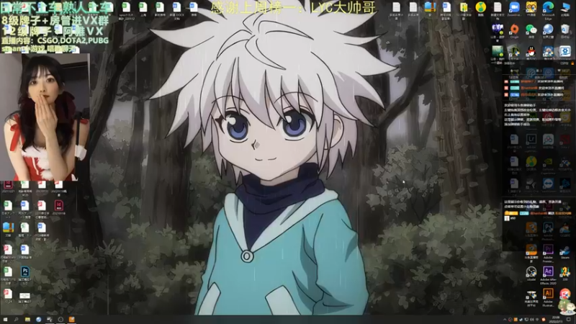Open the Zoom desktop shortcut

(x=514, y=7)
